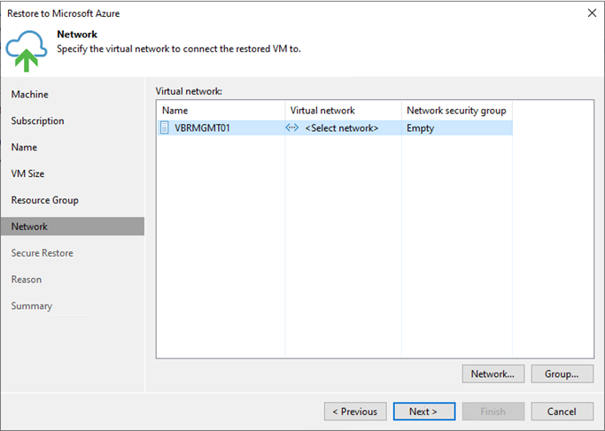Open the Machine wizard step
The width and height of the screenshot is (605, 431).
30,95
